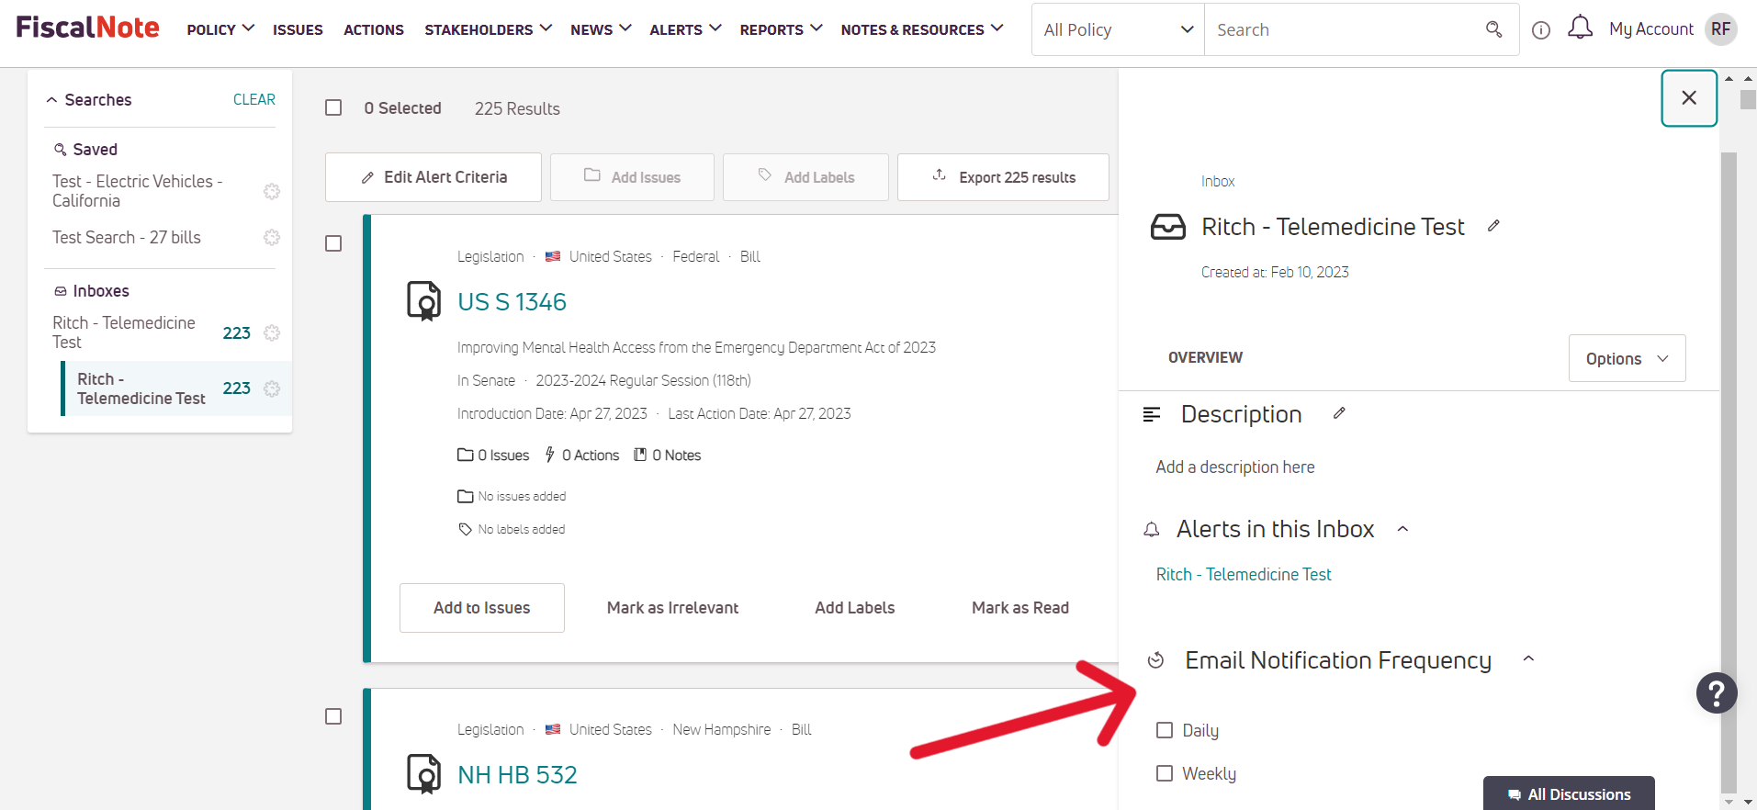
Task: Click the RF account avatar
Action: 1721,29
